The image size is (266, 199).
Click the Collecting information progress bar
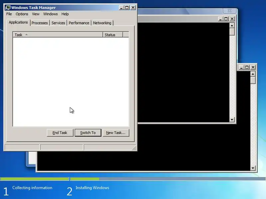click(35, 179)
